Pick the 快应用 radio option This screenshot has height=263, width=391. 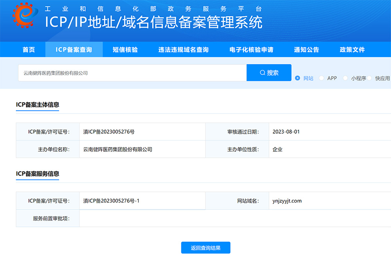coord(369,78)
